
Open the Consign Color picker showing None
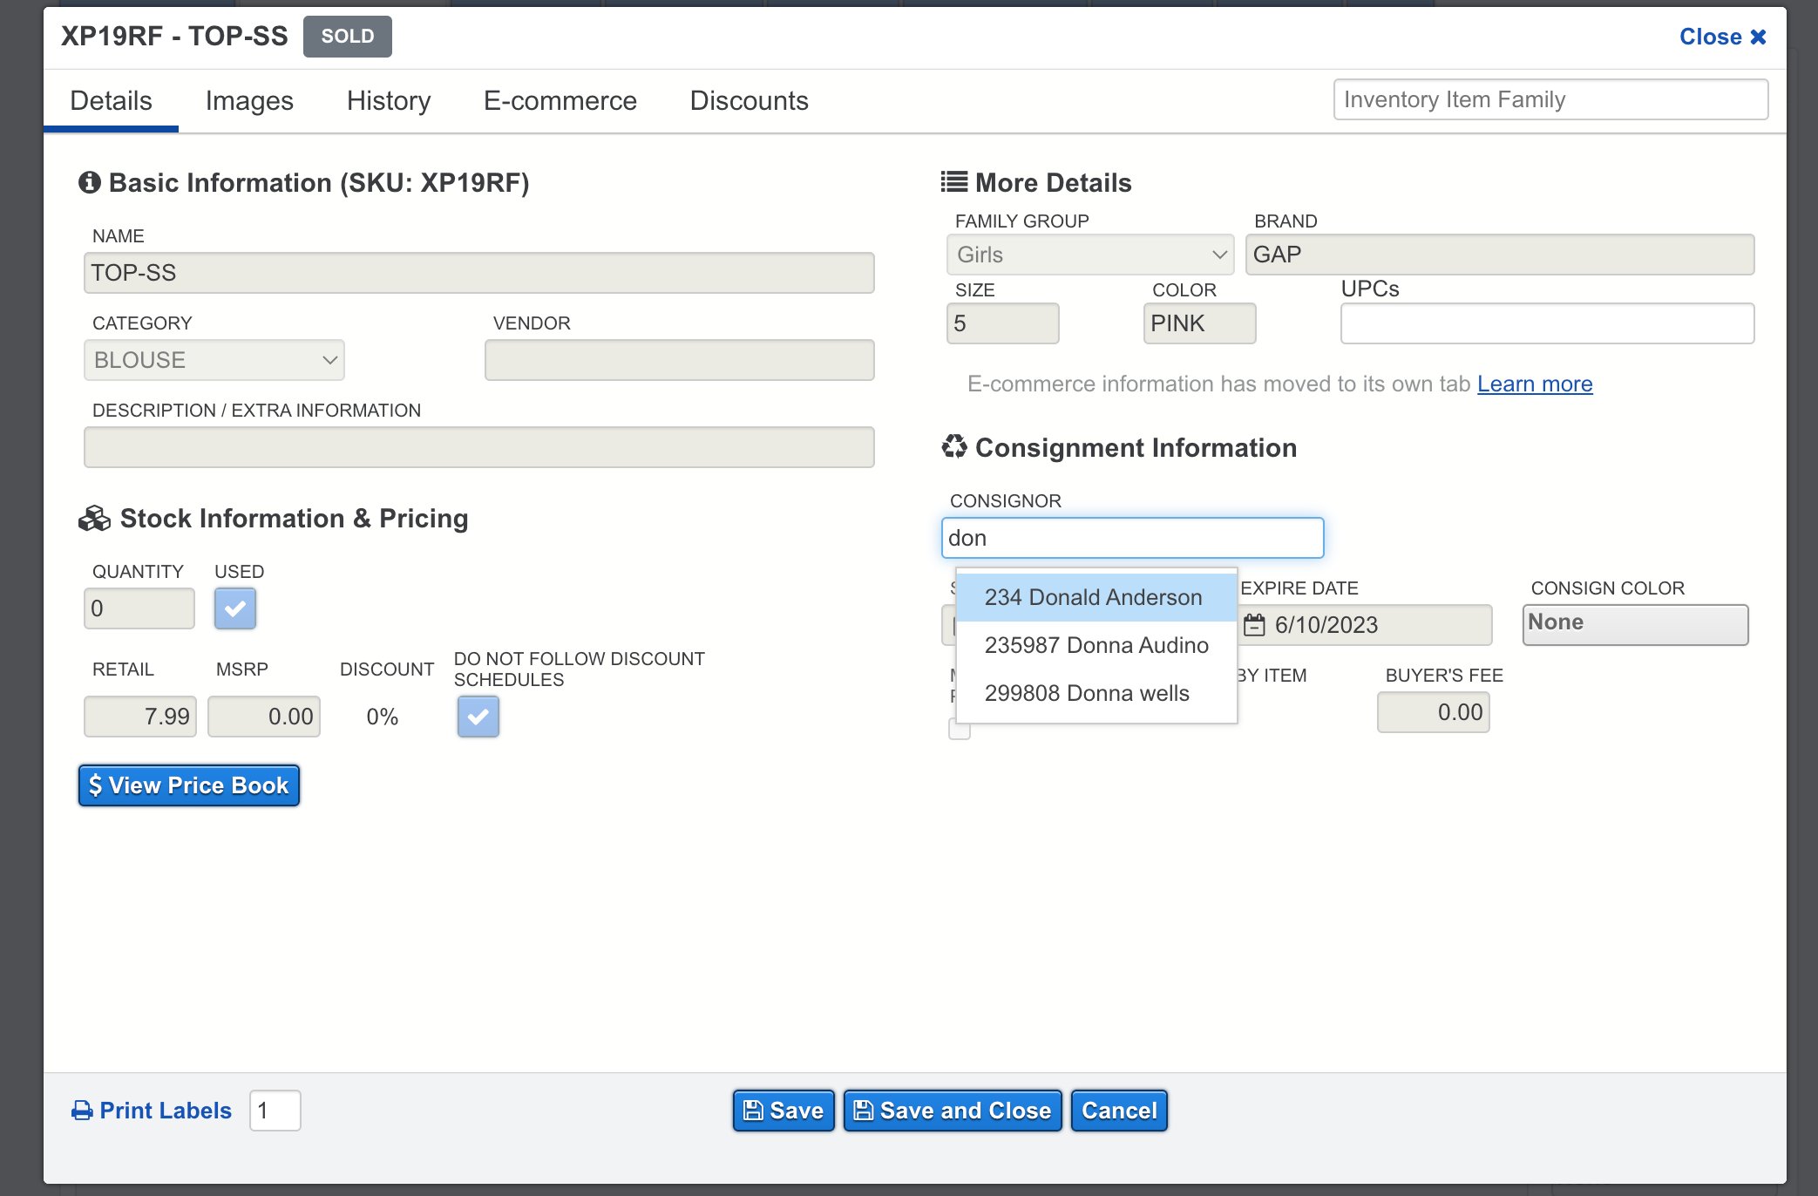pyautogui.click(x=1635, y=625)
